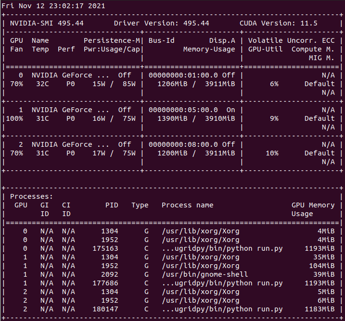Select process PID 175163
This screenshot has height=321, width=345.
click(105, 248)
